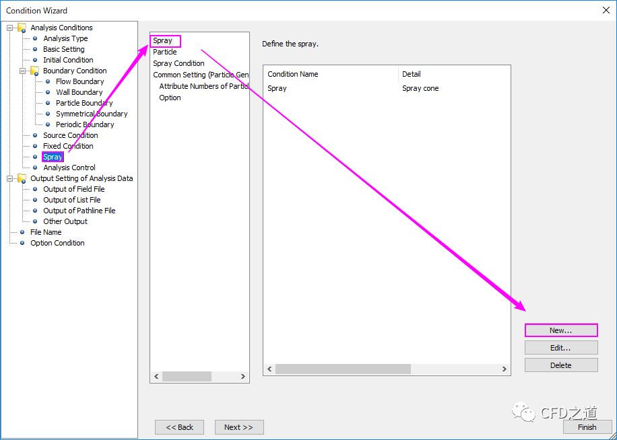Click bullet icon beside Analysis Type

point(35,38)
